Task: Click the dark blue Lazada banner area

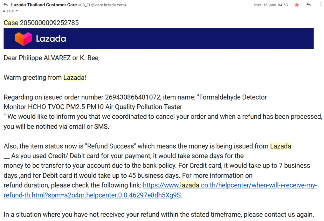Action: [x=190, y=38]
